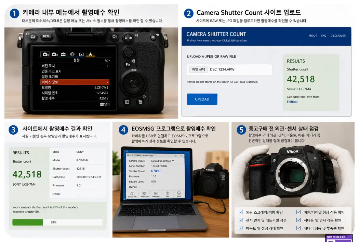
Task: Click EOSMSG About toolbar icon
Action: (179, 194)
